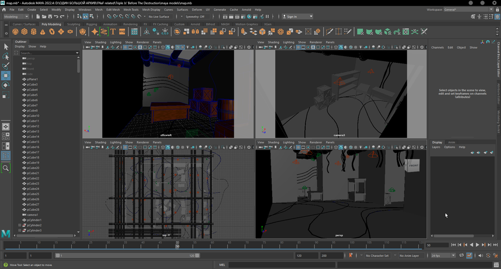Image resolution: width=501 pixels, height=269 pixels.
Task: Open the No Character Set dropdown
Action: (377, 256)
